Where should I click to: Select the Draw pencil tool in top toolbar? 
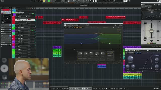pyautogui.click(x=72, y=1)
